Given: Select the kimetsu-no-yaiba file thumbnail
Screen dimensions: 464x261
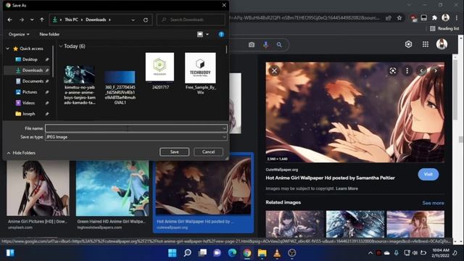Looking at the screenshot, I should (79, 75).
